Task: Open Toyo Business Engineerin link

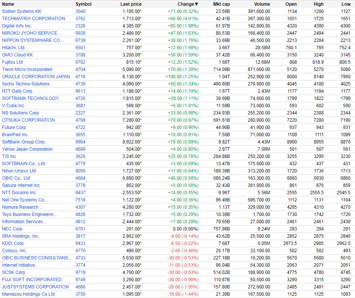Action: (x=29, y=214)
